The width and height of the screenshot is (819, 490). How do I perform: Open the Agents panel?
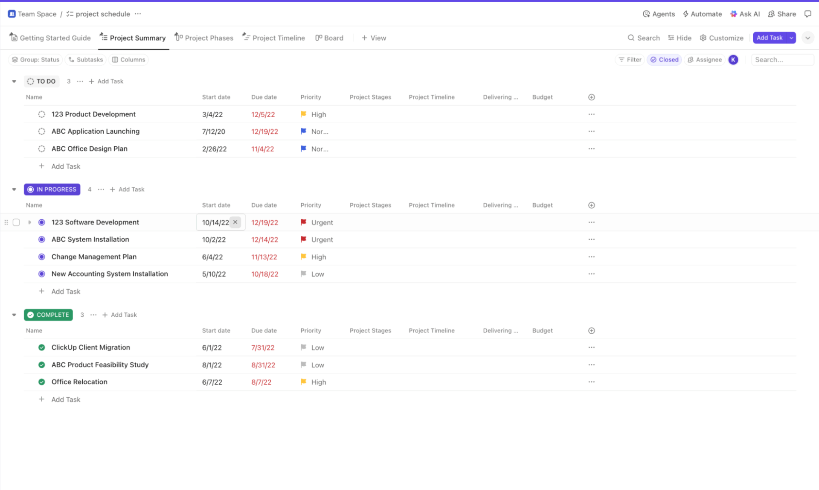[x=658, y=14]
